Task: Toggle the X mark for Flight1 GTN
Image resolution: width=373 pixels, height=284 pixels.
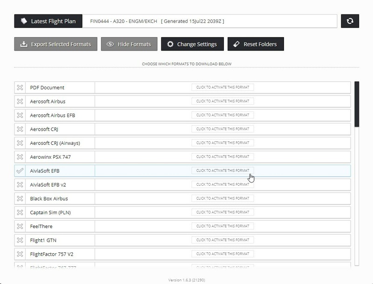Action: click(x=20, y=240)
